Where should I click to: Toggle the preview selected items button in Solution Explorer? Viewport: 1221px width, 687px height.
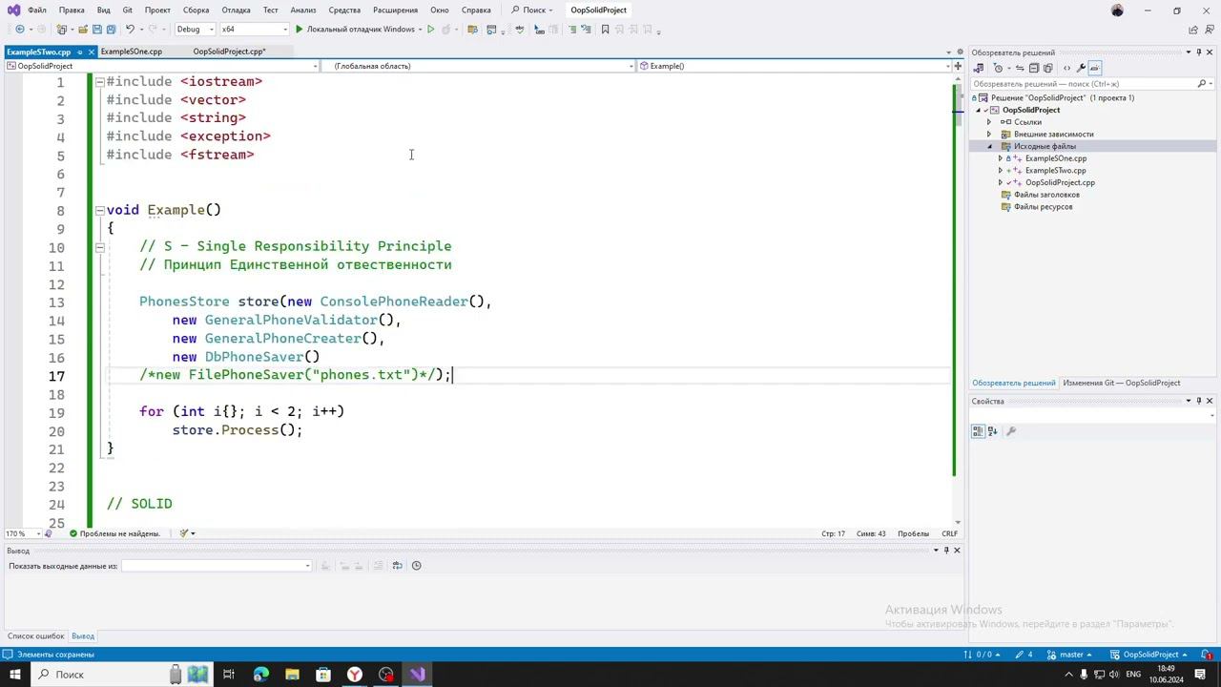click(1095, 68)
